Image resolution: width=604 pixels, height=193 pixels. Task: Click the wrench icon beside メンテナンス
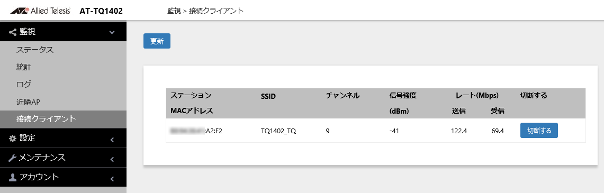pyautogui.click(x=12, y=158)
